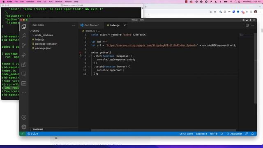Open the Run and Debug view

pos(24,55)
